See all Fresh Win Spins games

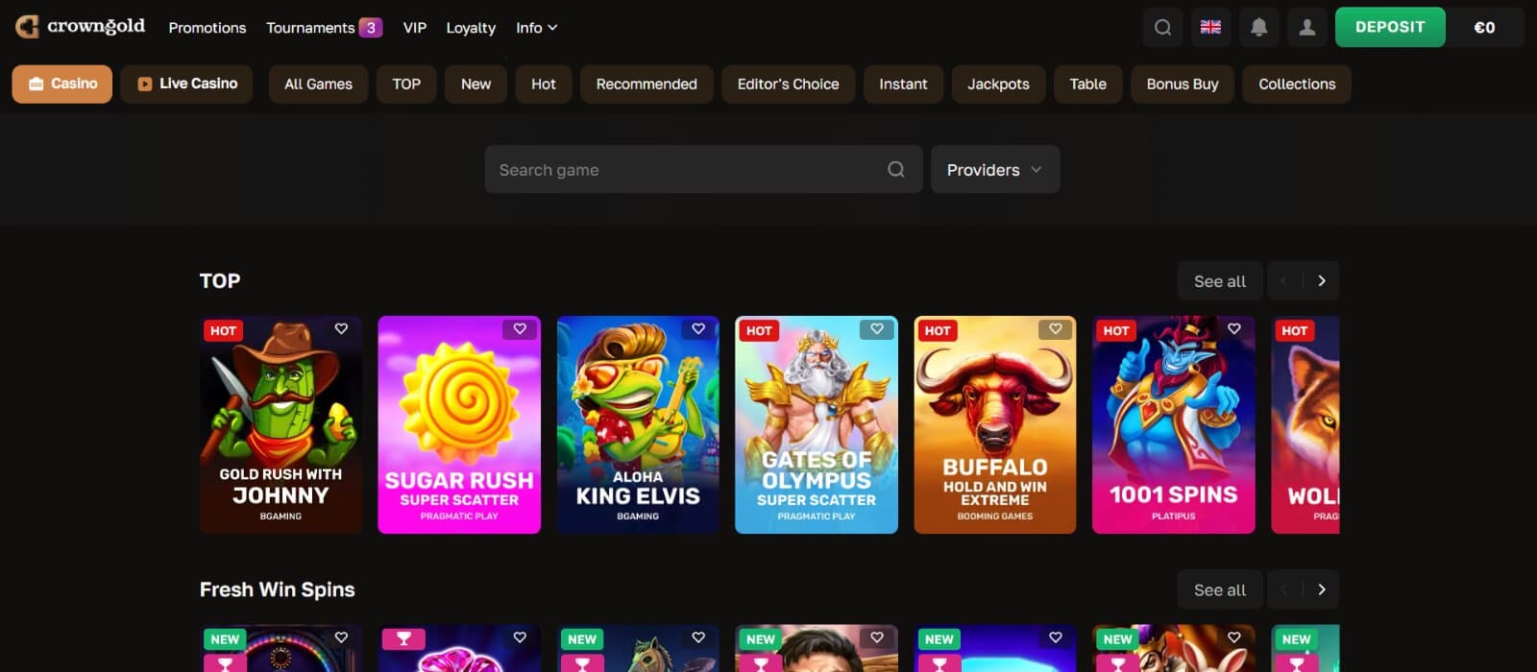[1220, 589]
